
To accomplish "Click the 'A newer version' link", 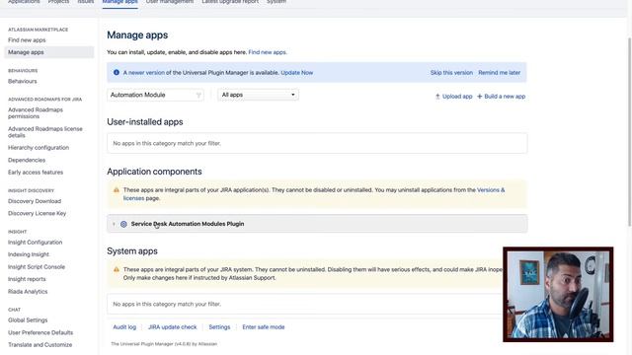I will (x=144, y=73).
